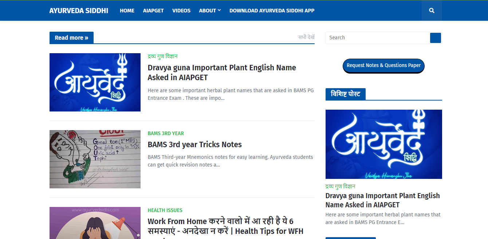Select the BAMS 3RD YEAR category label
This screenshot has width=488, height=239.
tap(166, 133)
